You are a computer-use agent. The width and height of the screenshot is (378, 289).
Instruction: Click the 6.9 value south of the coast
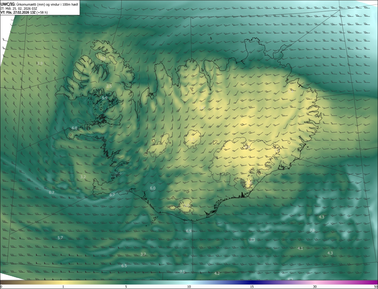(189, 231)
